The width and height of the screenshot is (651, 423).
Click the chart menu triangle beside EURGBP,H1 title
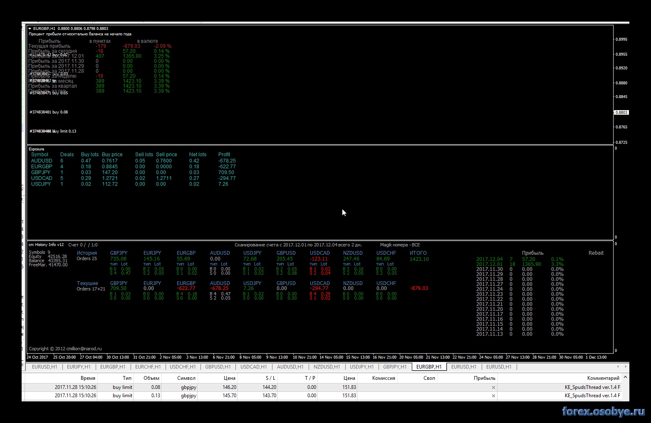[x=30, y=29]
